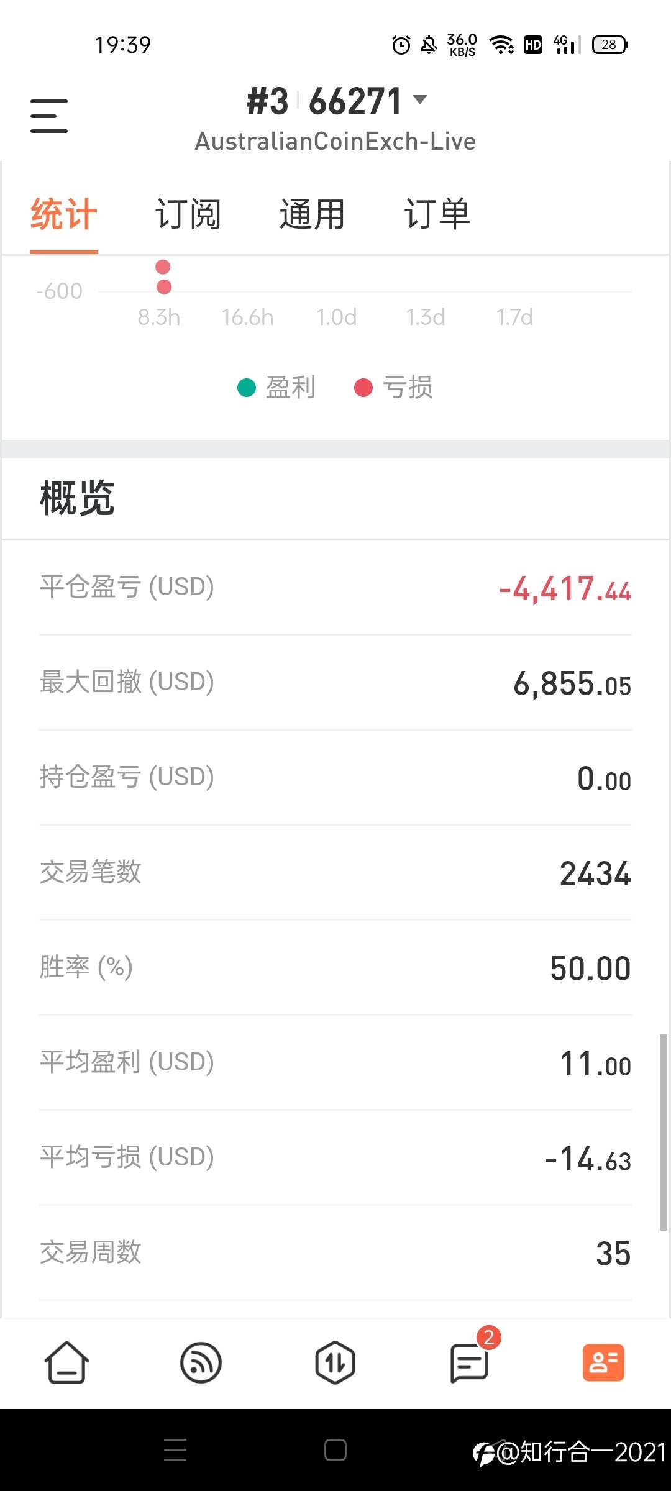Select the 通用 tab
This screenshot has height=1491, width=671.
pyautogui.click(x=313, y=214)
